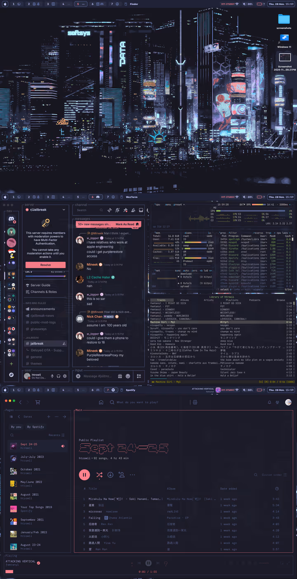Open the Windows 11 desktop icon
297x579 pixels.
(284, 39)
